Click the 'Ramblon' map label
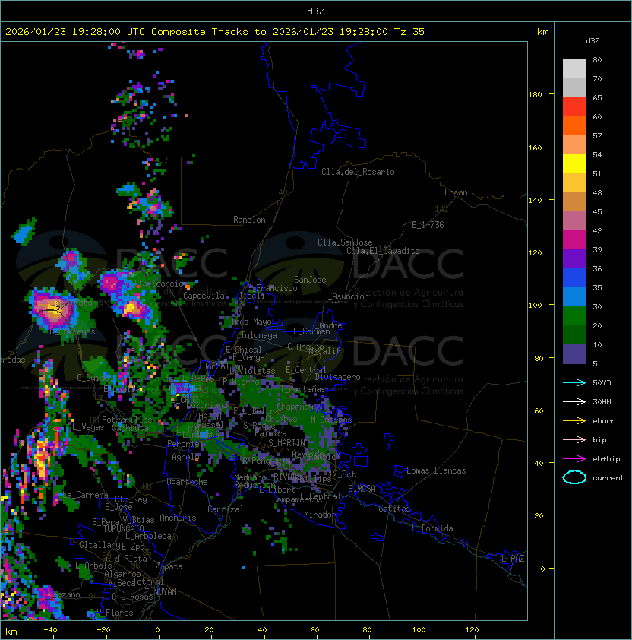The image size is (632, 640). pyautogui.click(x=249, y=220)
